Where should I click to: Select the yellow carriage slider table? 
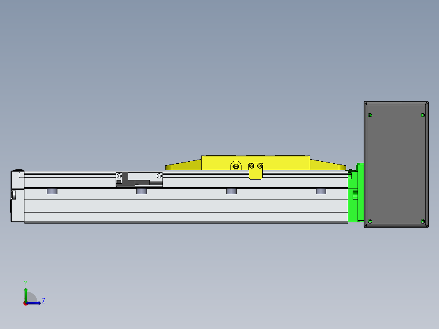[x=255, y=162]
